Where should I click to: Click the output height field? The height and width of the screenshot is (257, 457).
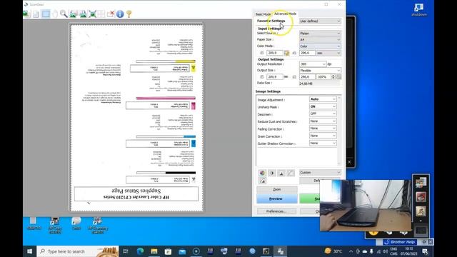tap(308, 76)
